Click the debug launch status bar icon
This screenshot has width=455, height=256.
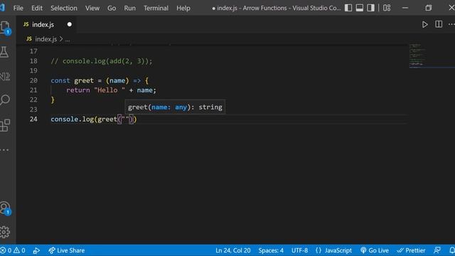tap(36, 250)
